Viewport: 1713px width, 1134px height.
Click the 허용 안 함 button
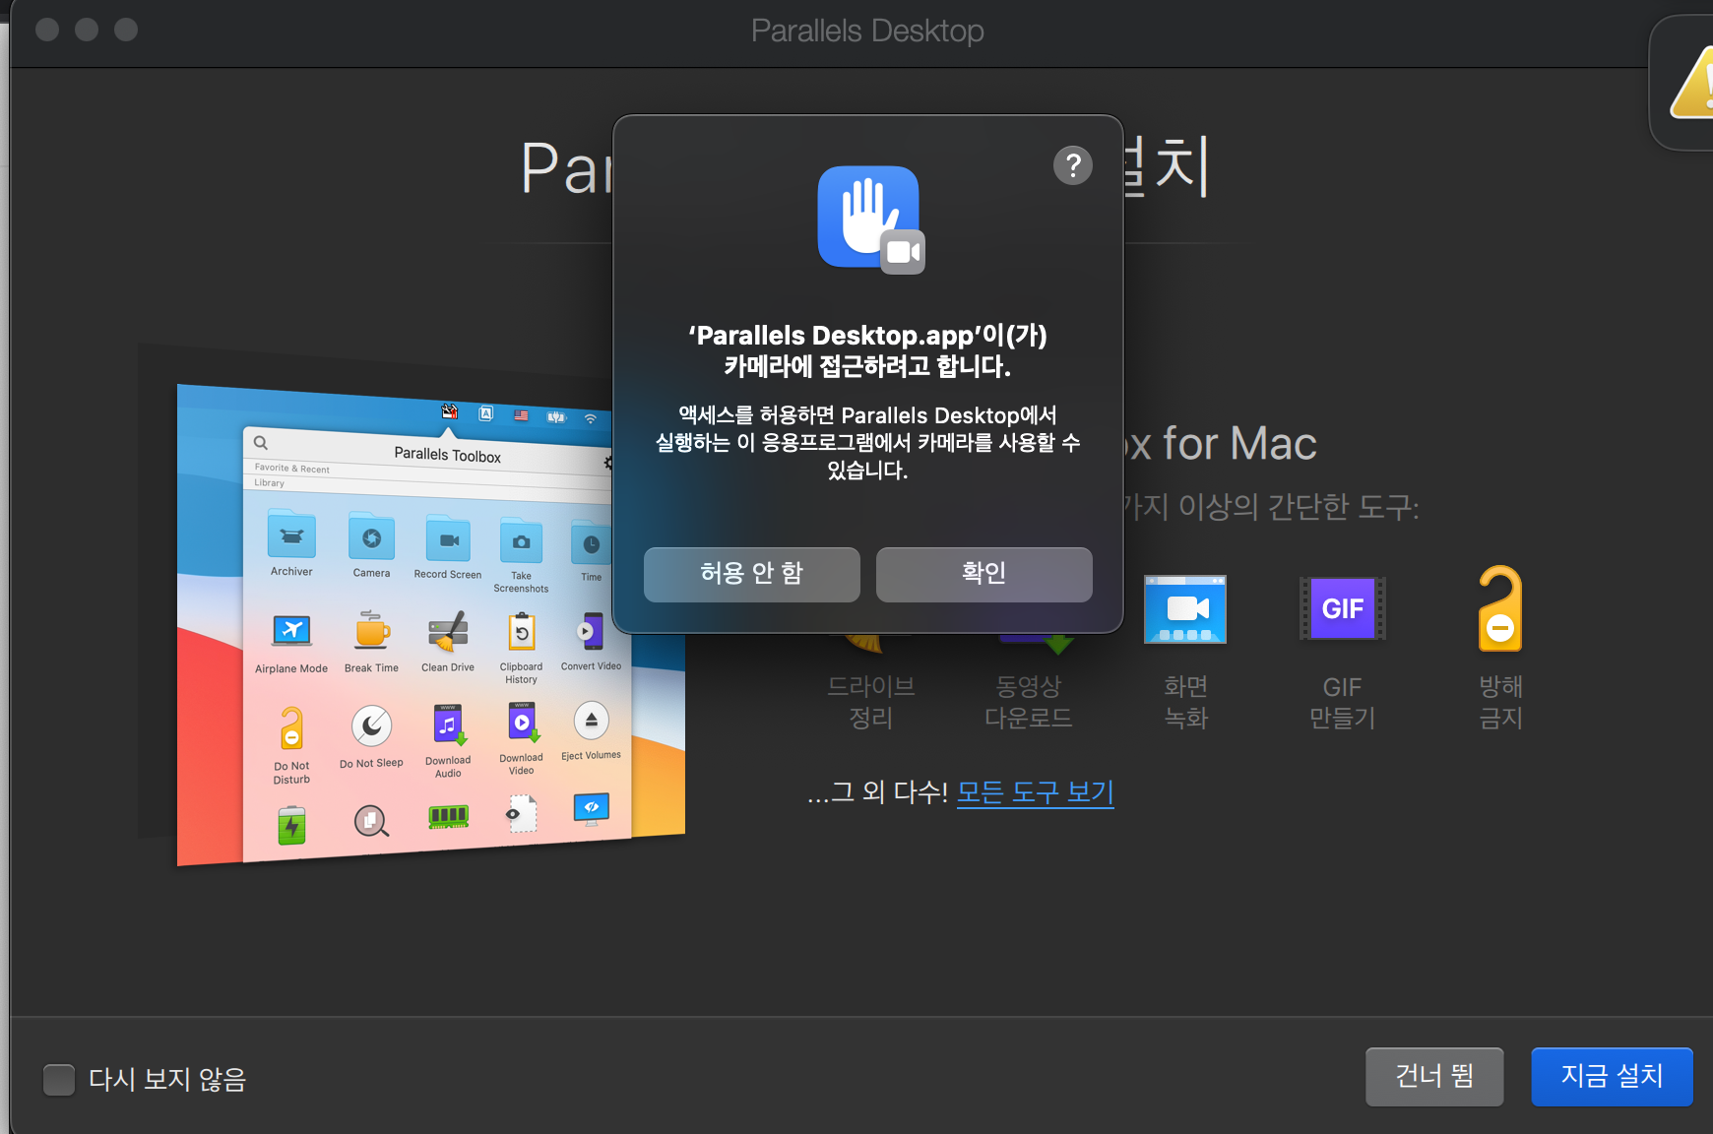(751, 574)
